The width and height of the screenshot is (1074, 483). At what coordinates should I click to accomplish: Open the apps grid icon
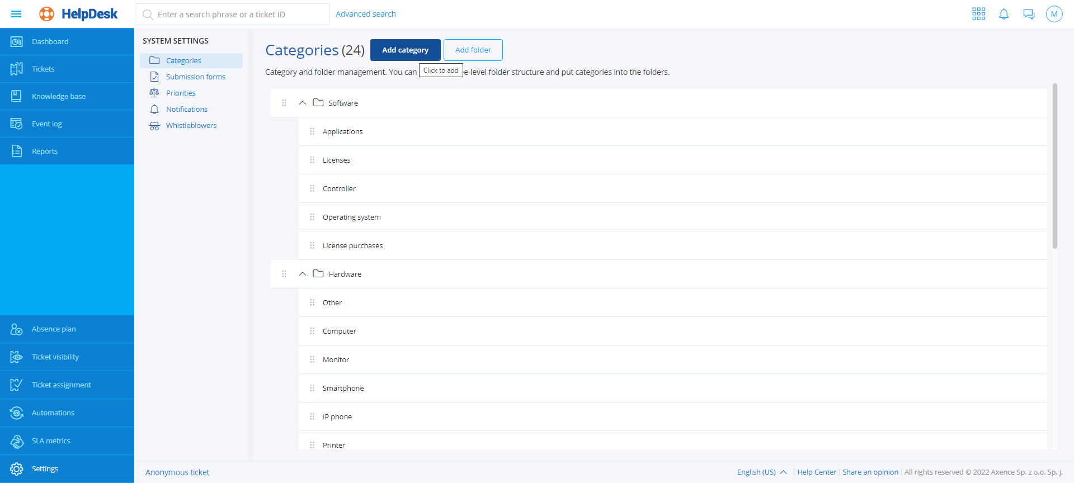tap(978, 14)
